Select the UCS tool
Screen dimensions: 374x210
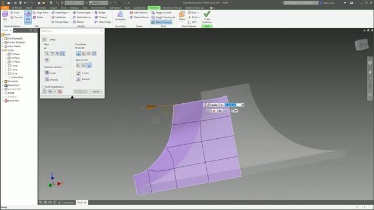coord(192,22)
